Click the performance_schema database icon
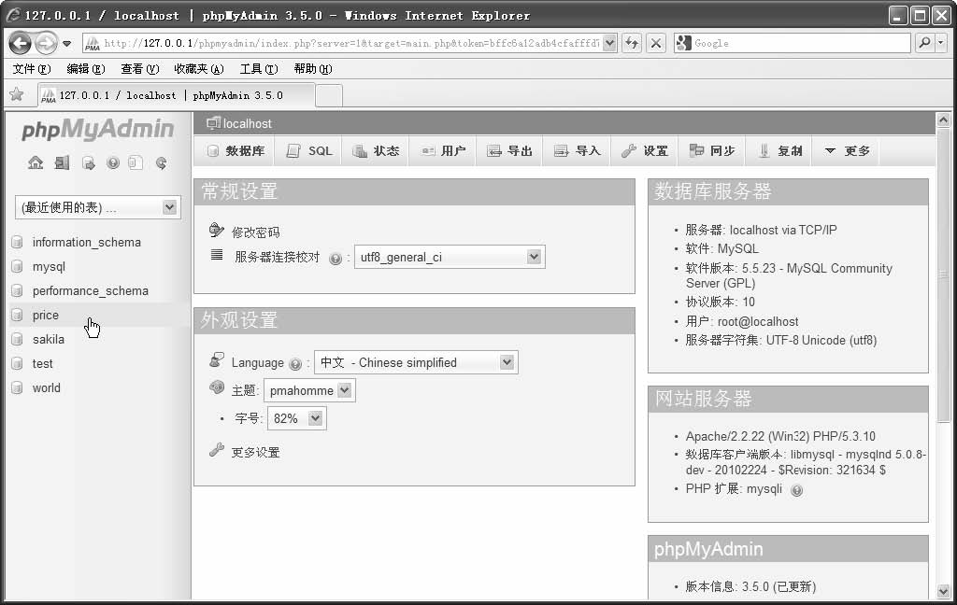957x605 pixels. [17, 290]
